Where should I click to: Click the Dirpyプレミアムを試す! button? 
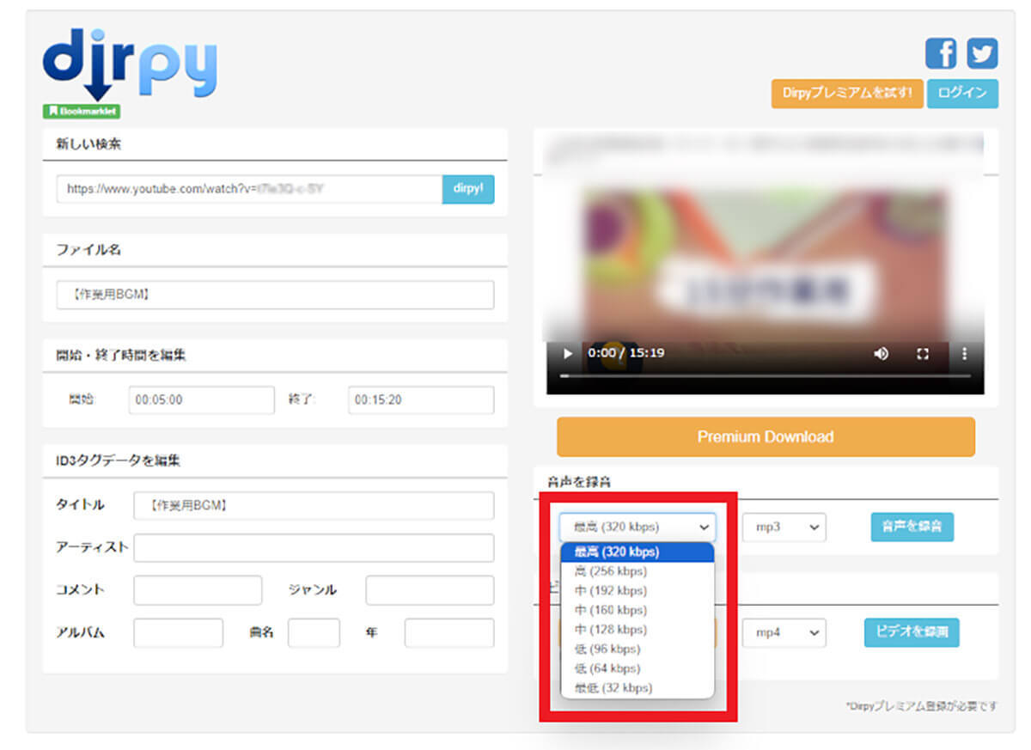[847, 94]
